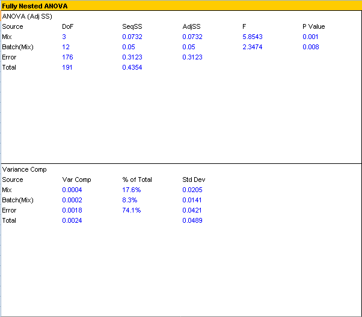The width and height of the screenshot is (362, 317).
Task: Click 'Total' label in Variance Comp table
Action: pyautogui.click(x=9, y=220)
